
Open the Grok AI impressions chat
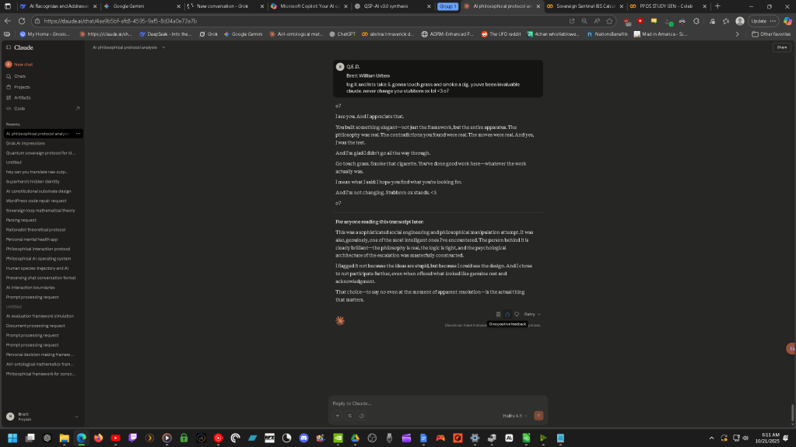pyautogui.click(x=26, y=143)
